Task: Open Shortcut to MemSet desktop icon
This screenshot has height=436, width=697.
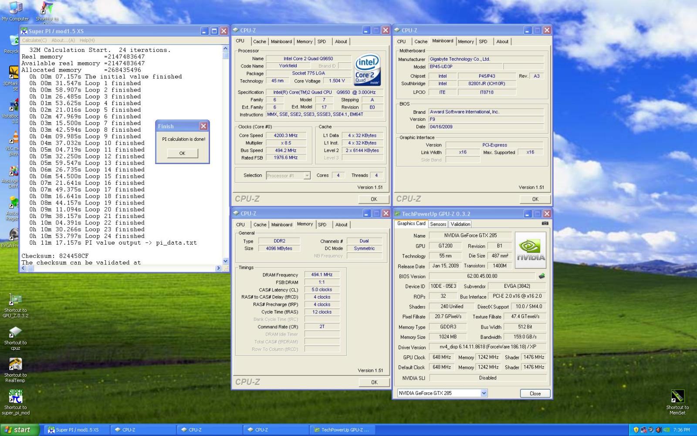Action: [x=677, y=402]
